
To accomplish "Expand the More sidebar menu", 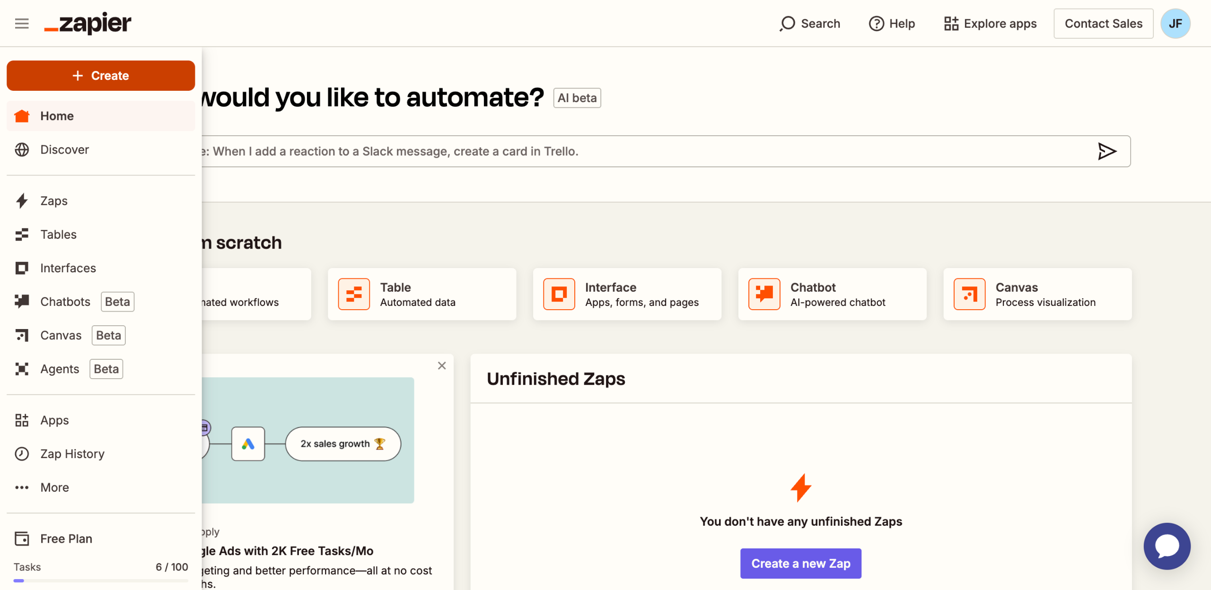I will 54,487.
